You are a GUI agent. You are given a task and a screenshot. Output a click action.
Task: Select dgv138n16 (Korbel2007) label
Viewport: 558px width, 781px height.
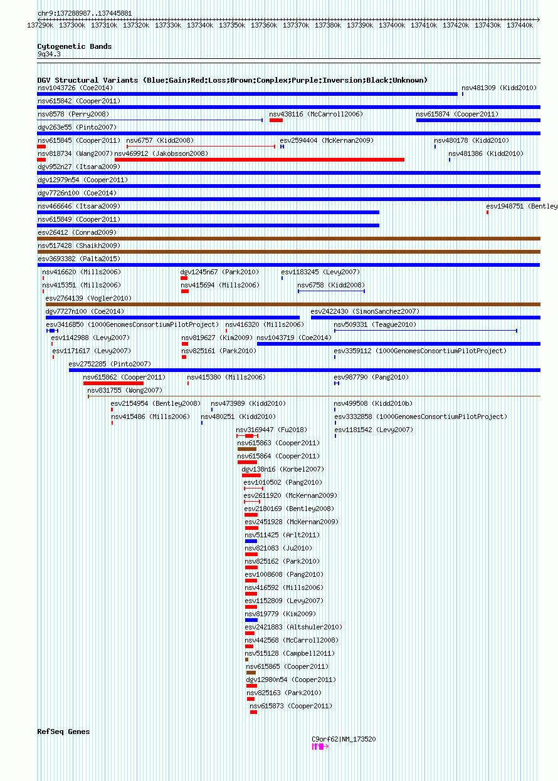click(283, 470)
